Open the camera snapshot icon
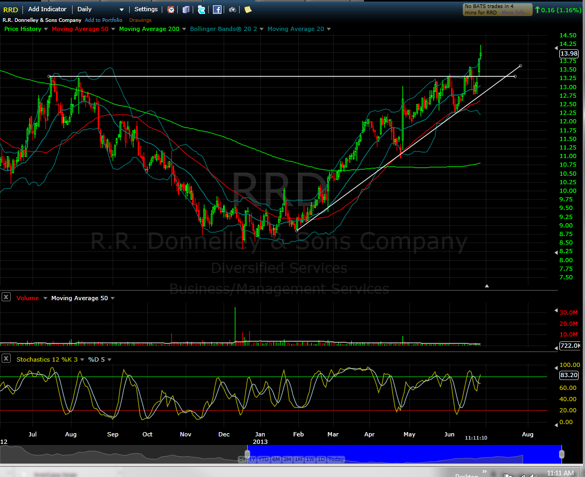This screenshot has width=585, height=477. tap(232, 10)
